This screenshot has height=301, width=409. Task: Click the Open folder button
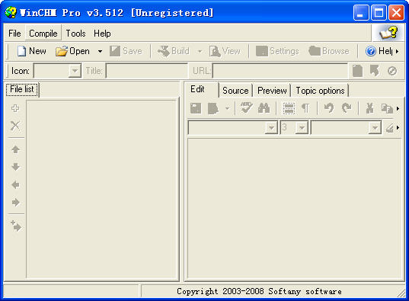point(72,51)
